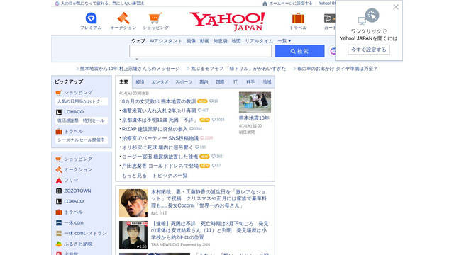Click 一休.comレストラン icon in service list
This screenshot has height=255, width=454.
coord(59,233)
